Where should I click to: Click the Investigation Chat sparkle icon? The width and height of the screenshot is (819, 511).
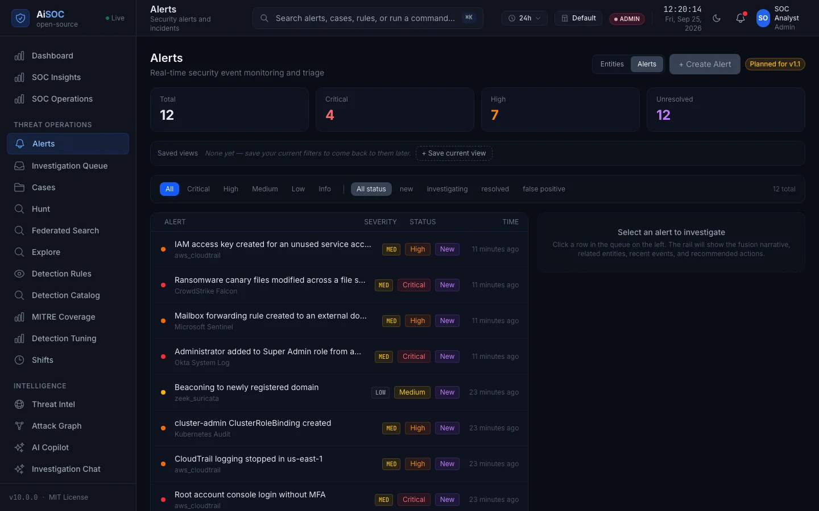tap(19, 469)
